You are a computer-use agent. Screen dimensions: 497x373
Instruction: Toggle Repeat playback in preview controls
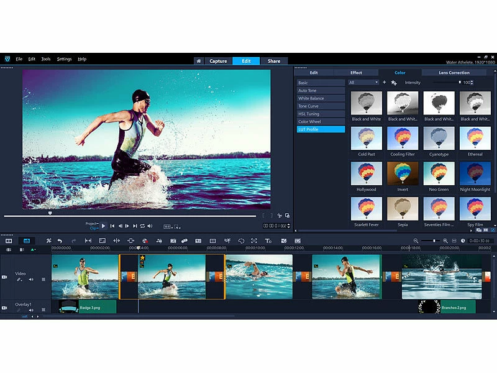click(142, 226)
